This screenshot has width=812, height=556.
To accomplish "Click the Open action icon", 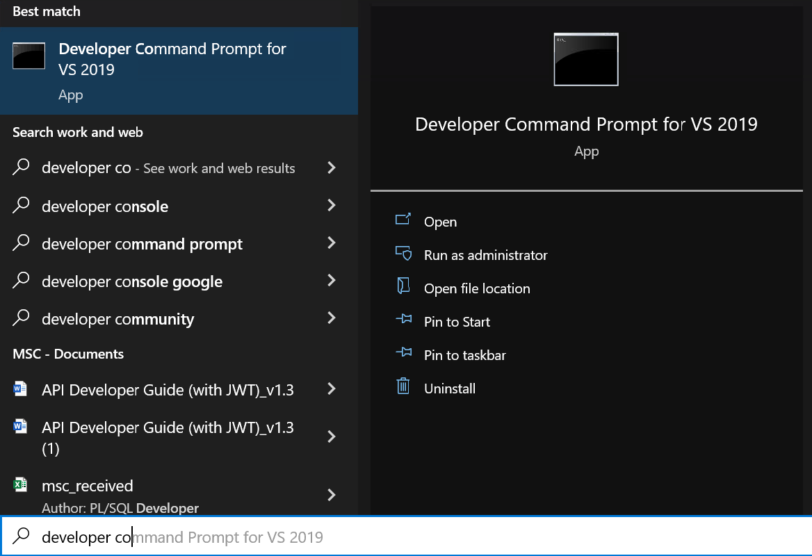I will tap(403, 220).
